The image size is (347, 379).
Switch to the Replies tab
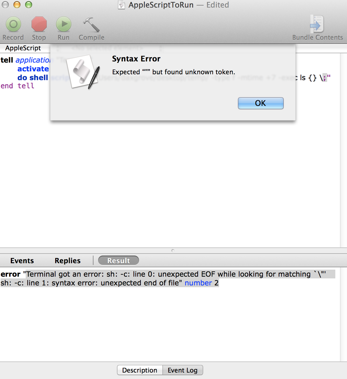[x=67, y=261]
